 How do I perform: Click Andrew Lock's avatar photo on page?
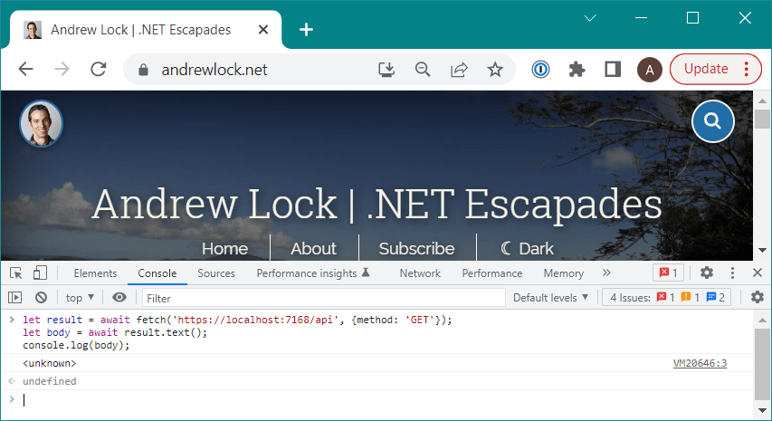point(41,123)
